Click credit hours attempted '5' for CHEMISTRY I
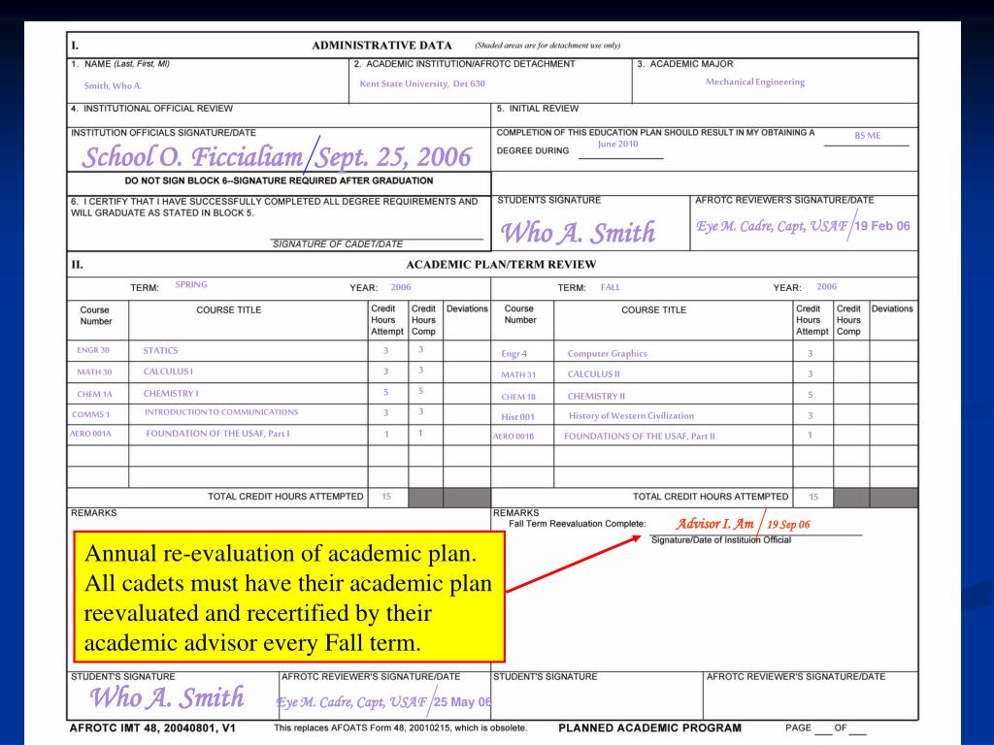Viewport: 994px width, 745px height. 385,392
